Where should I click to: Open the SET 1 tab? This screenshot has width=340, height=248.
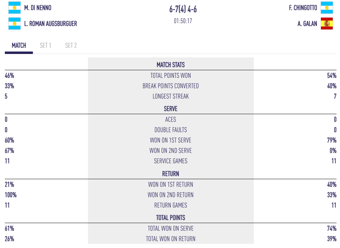click(x=45, y=46)
